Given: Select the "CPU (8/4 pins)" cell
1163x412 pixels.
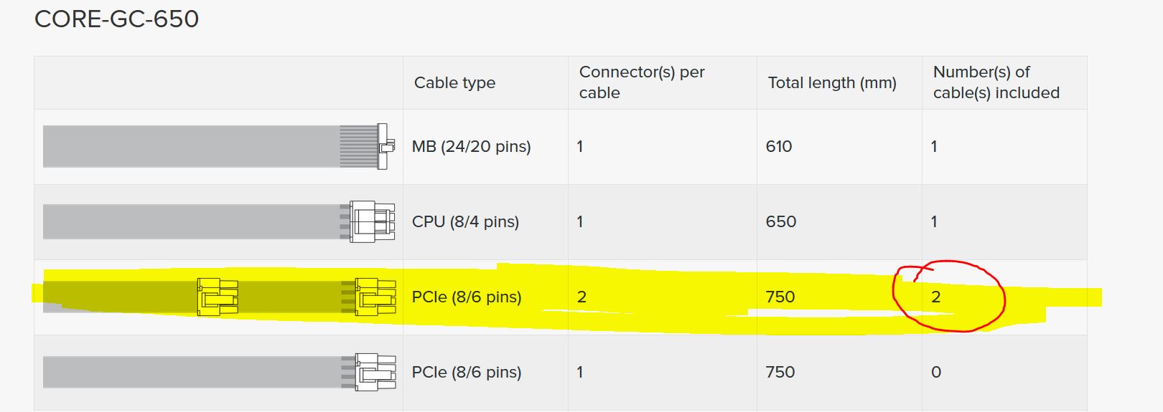Looking at the screenshot, I should pyautogui.click(x=465, y=222).
